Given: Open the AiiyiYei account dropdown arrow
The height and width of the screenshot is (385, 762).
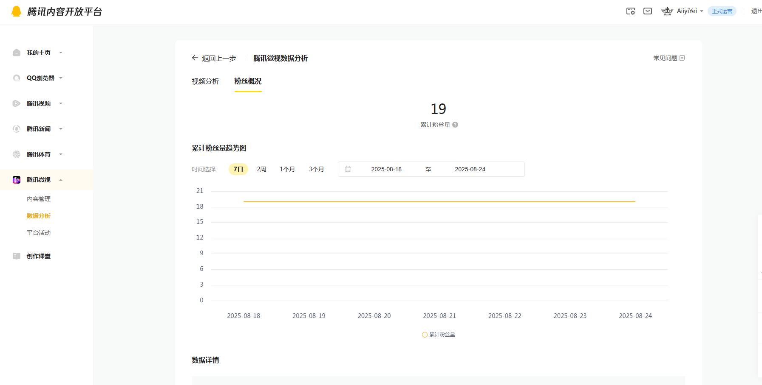Looking at the screenshot, I should click(x=702, y=11).
